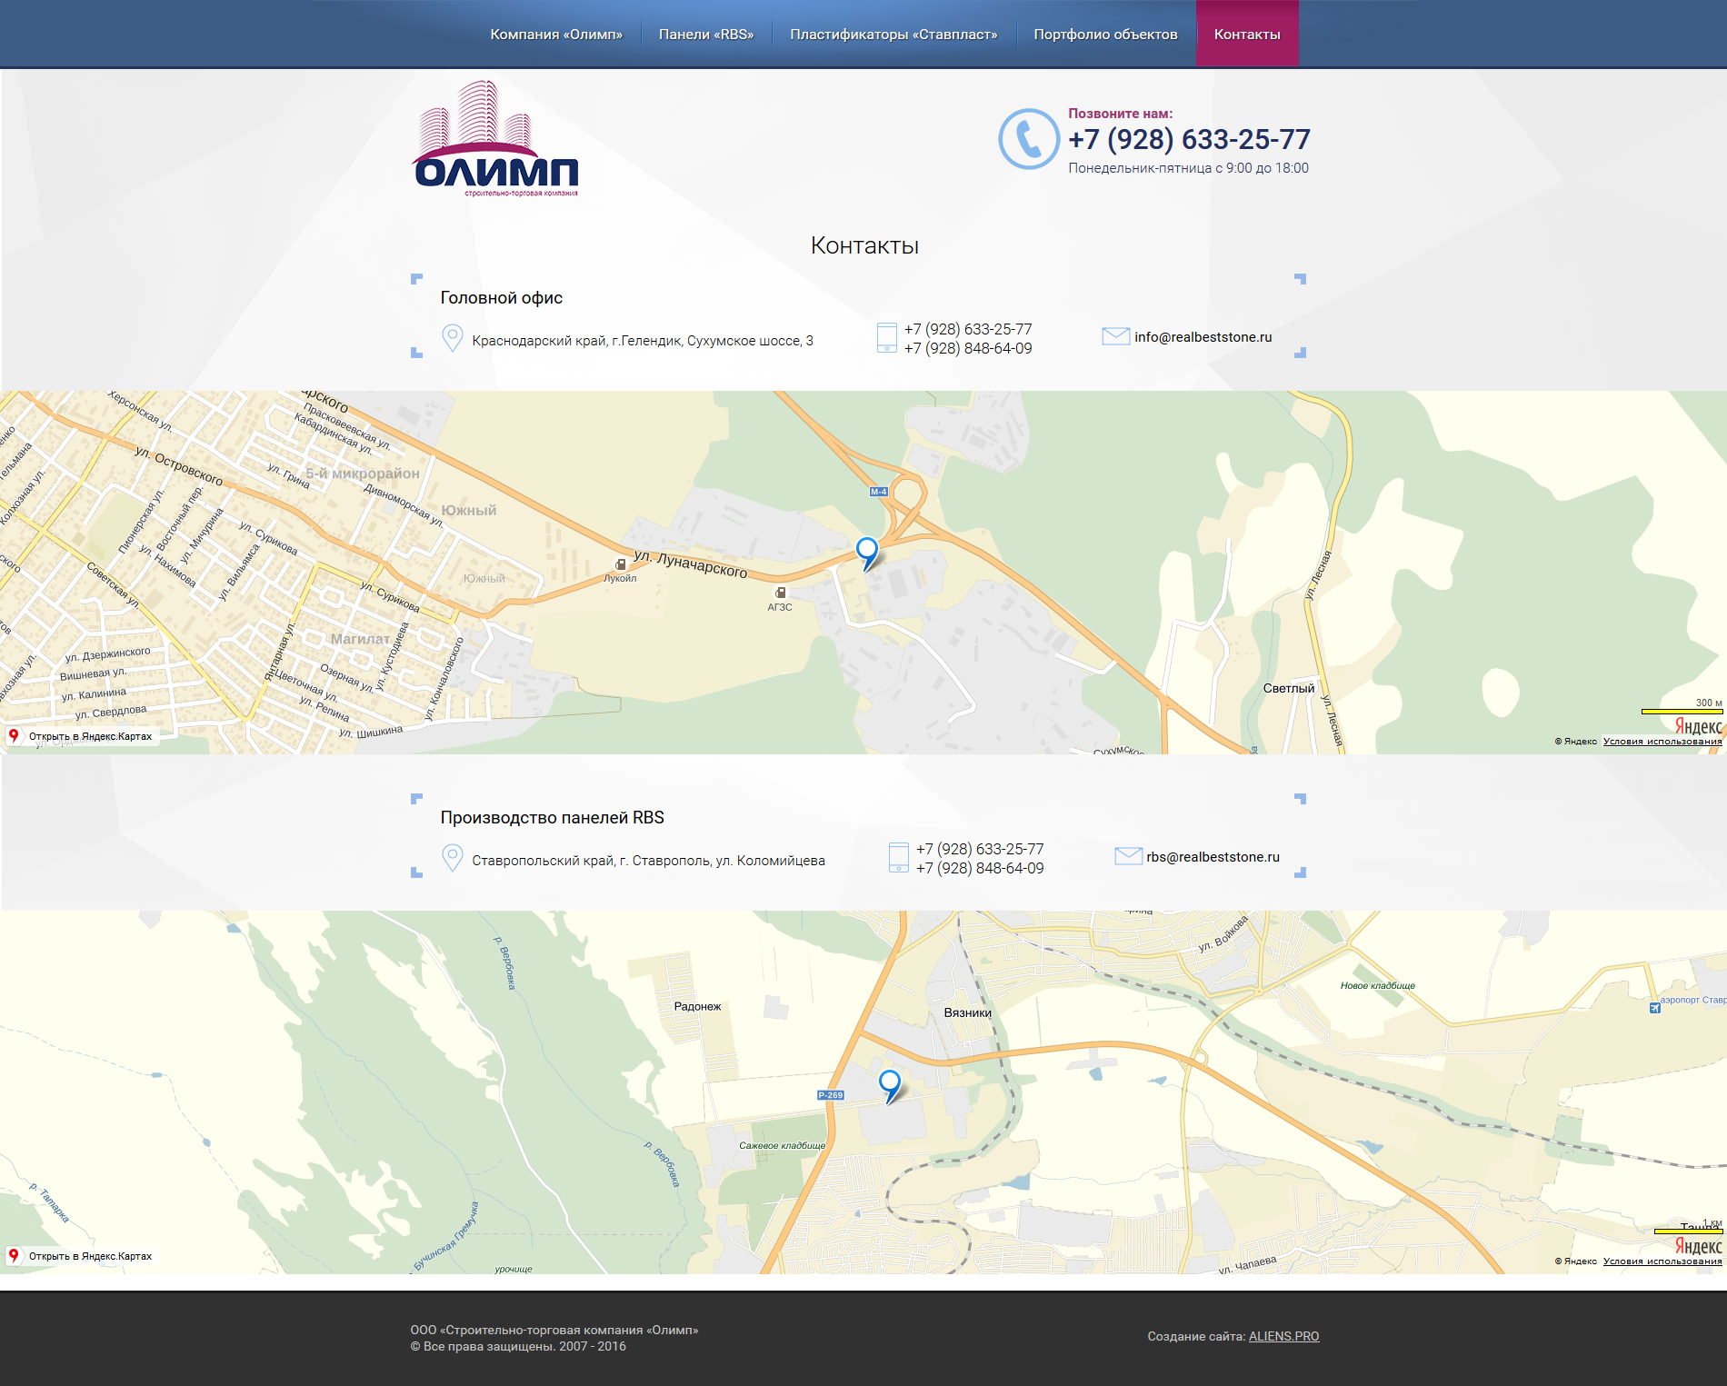Click Условия использования link on second map
This screenshot has height=1386, width=1727.
pos(1662,1261)
